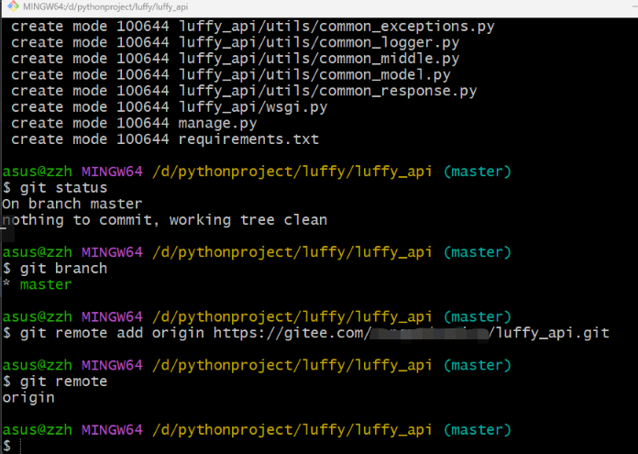Click the requirements.txt create mode line
Screen dimensions: 638x454
pos(165,139)
